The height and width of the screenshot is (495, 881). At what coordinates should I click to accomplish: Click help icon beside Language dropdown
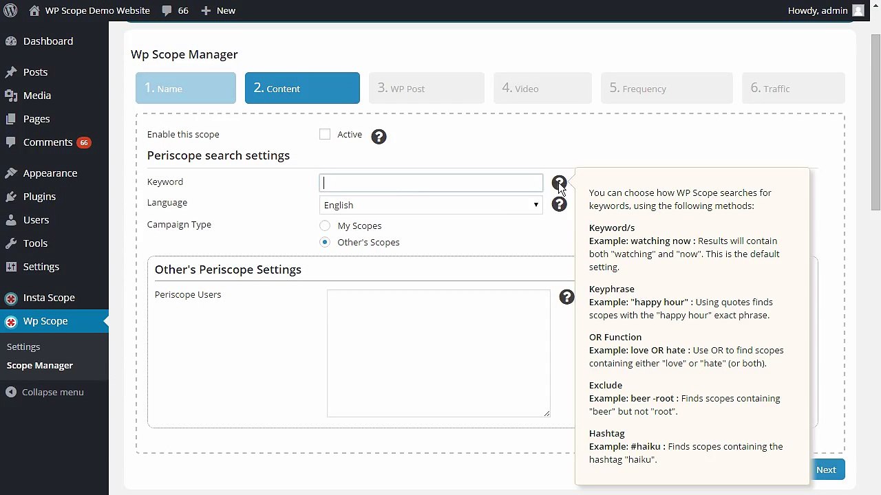click(559, 204)
